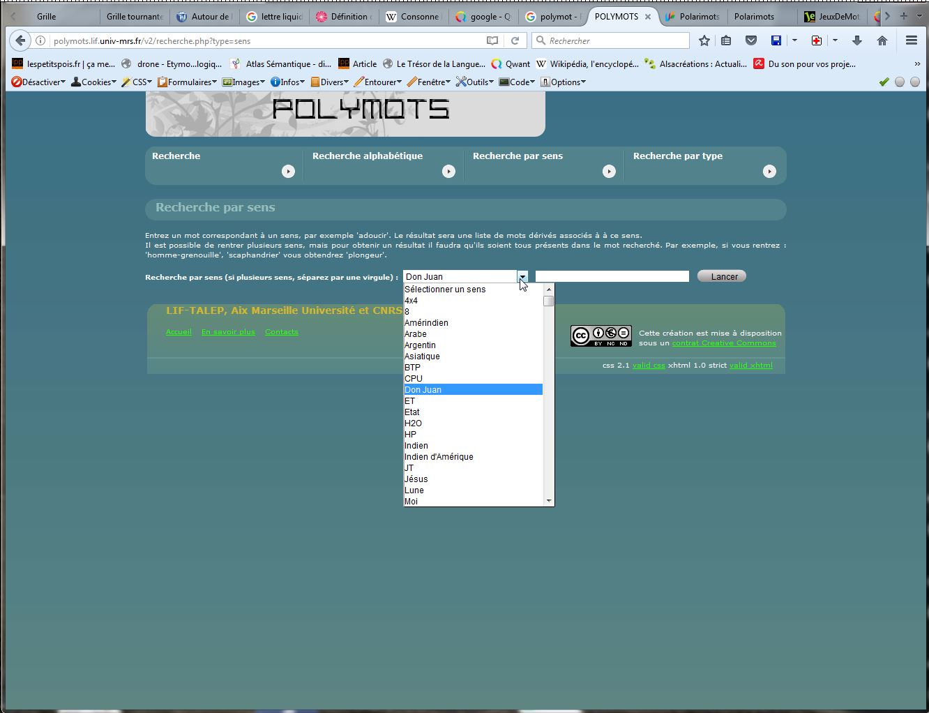
Task: Switch to the JeuxDeMot tab
Action: [833, 16]
